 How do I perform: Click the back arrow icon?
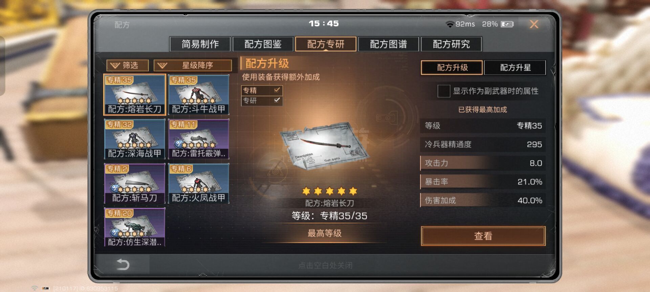[123, 264]
